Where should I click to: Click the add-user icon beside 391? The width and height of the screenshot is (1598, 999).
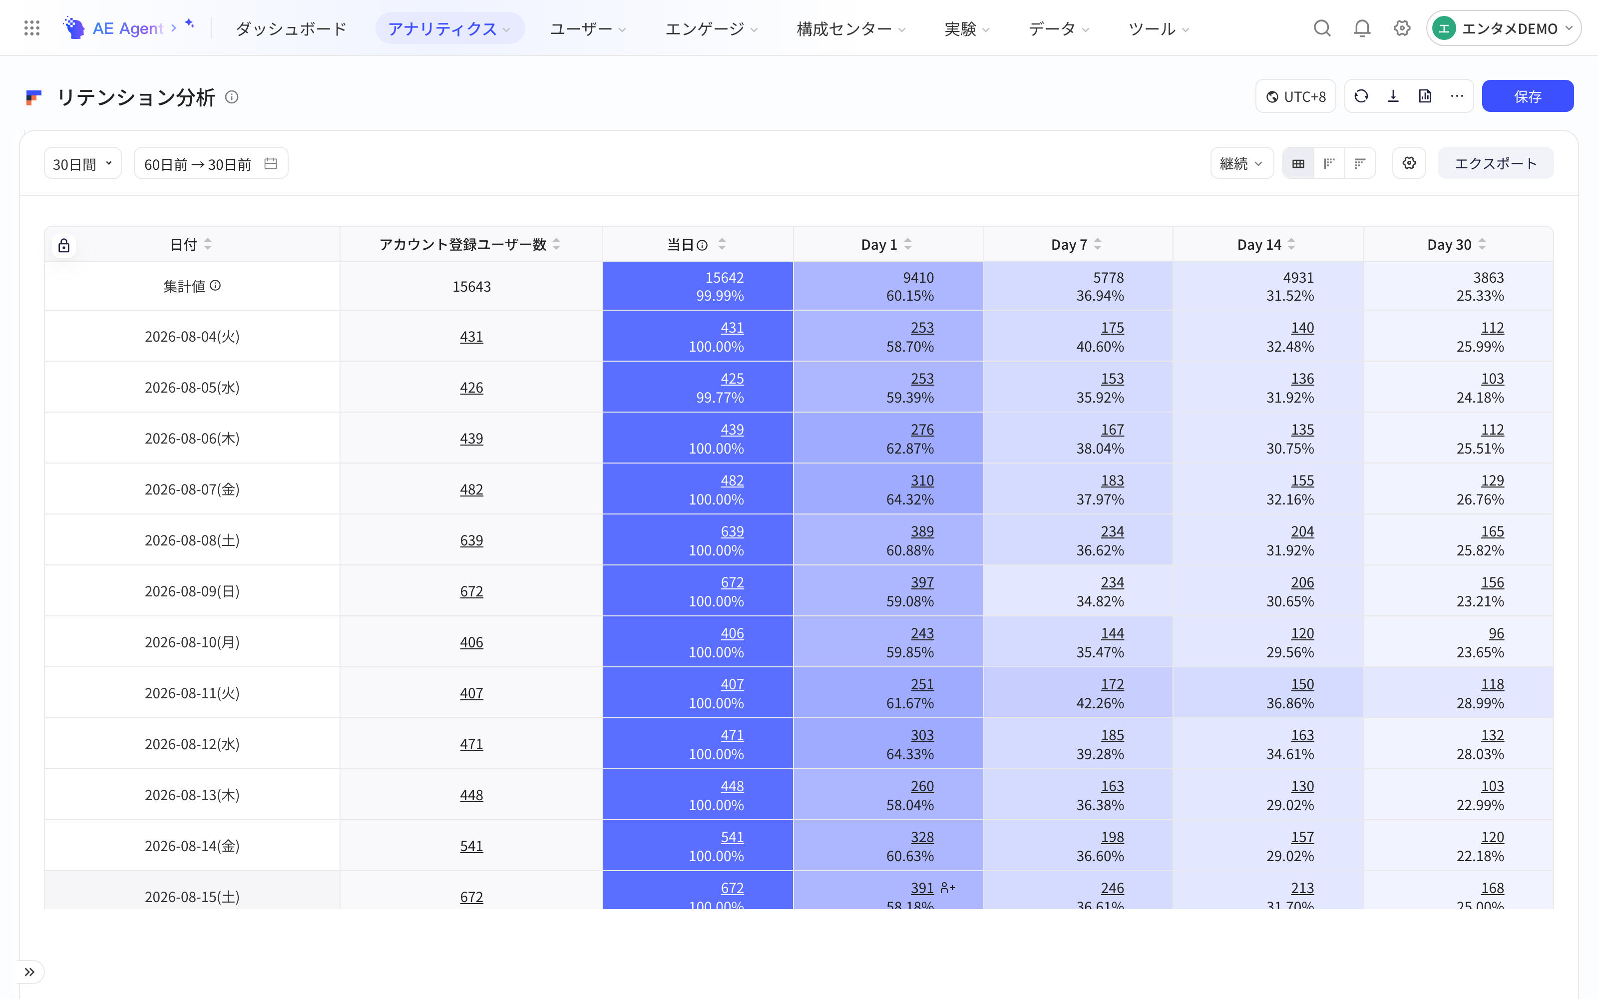click(948, 888)
